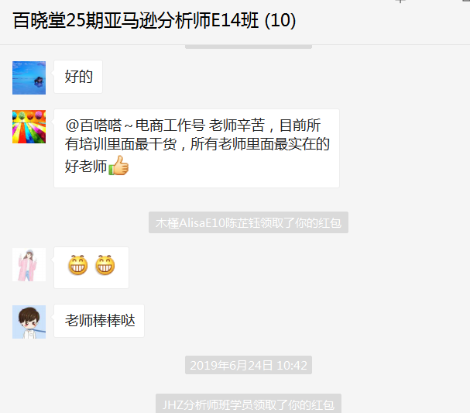470x413 pixels.
Task: Click the member count (10) in title
Action: [x=280, y=21]
